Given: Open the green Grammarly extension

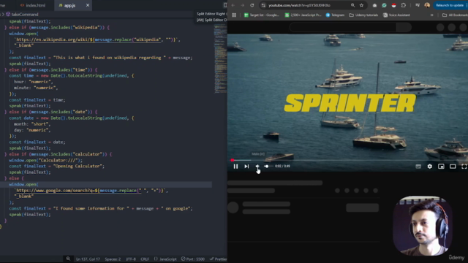Looking at the screenshot, I should tap(384, 5).
